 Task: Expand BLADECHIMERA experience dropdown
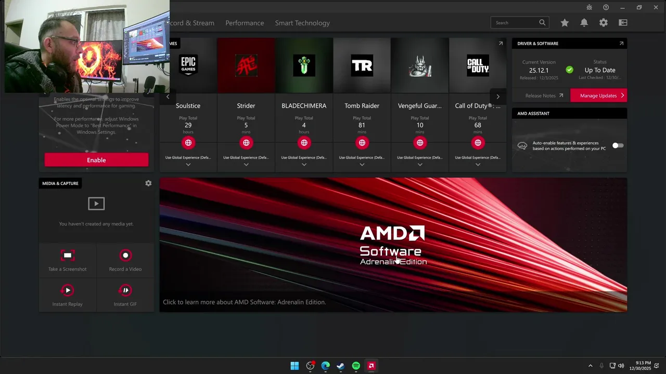coord(304,164)
